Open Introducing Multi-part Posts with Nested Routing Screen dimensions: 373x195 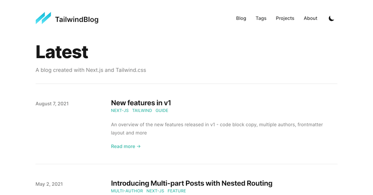(192, 183)
